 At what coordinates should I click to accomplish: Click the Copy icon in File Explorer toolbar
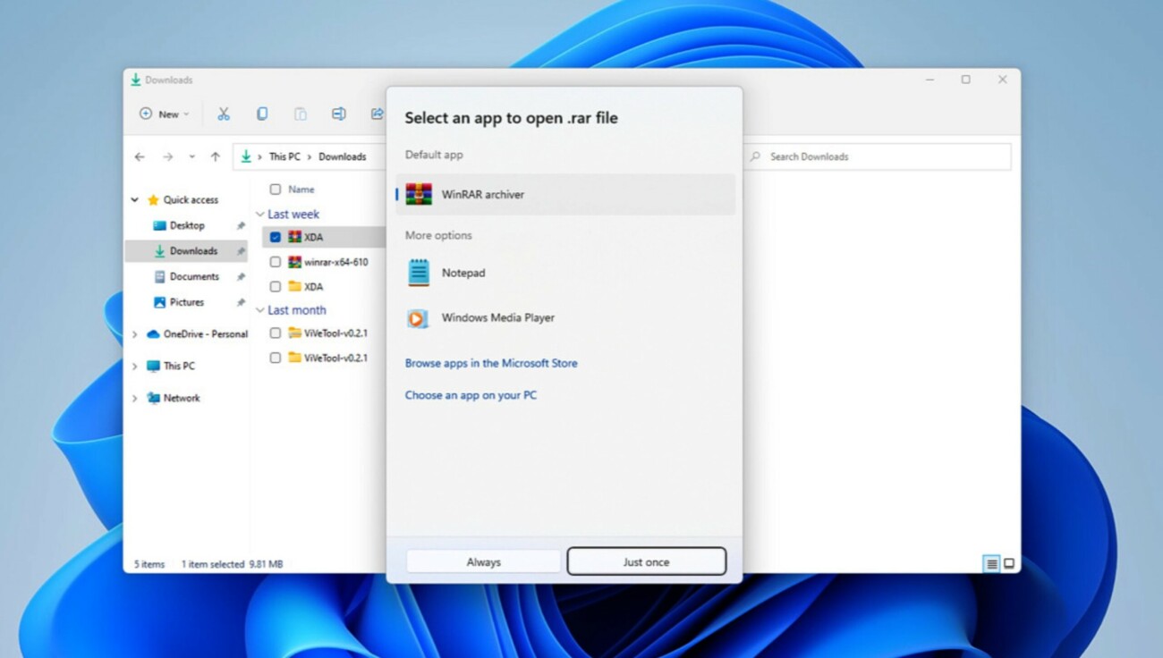point(262,114)
